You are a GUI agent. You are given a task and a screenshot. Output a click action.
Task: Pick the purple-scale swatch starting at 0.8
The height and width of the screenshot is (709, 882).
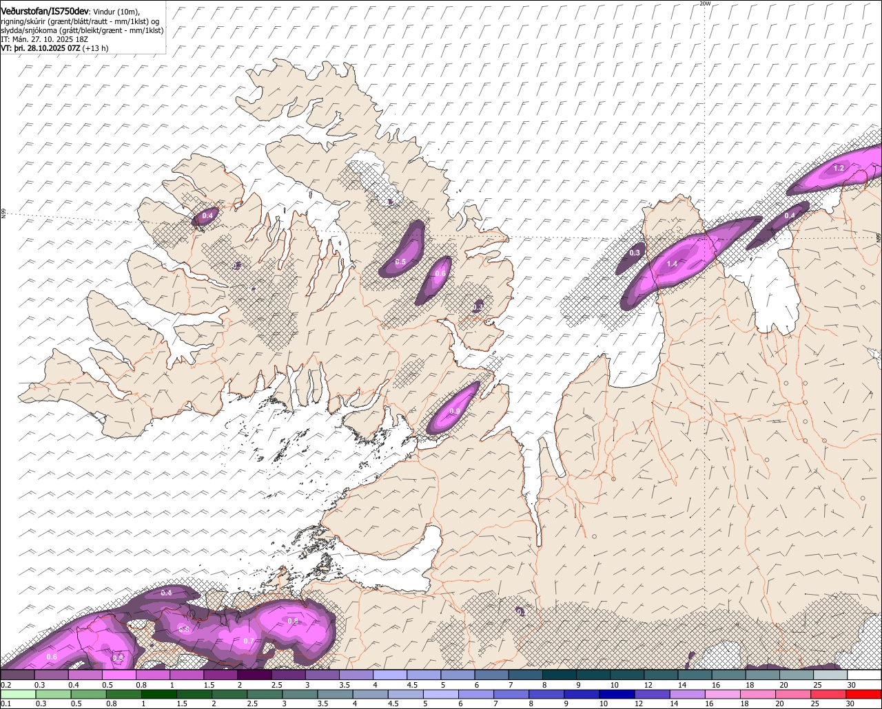click(x=153, y=675)
